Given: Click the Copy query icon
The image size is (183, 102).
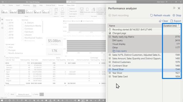Looking at the screenshot, I should click(114, 51).
